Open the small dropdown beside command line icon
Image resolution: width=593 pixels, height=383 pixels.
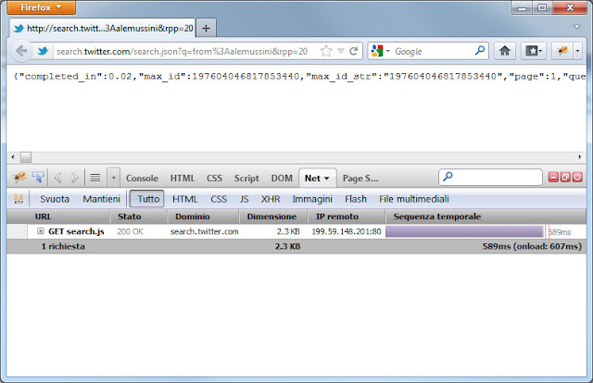tap(113, 178)
